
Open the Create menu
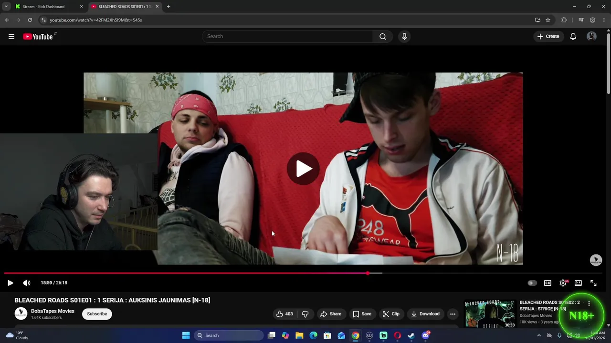point(548,37)
